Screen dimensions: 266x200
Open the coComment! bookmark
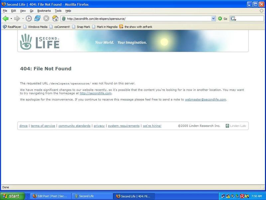point(60,27)
